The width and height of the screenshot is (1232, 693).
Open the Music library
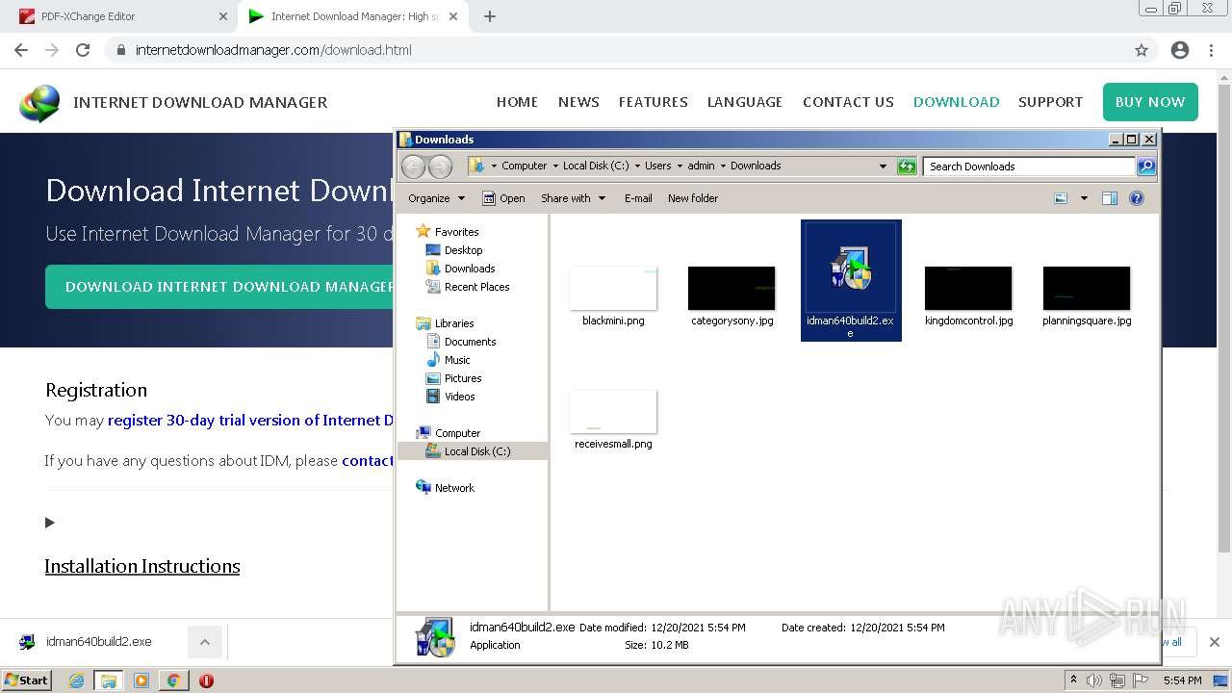[x=457, y=360]
